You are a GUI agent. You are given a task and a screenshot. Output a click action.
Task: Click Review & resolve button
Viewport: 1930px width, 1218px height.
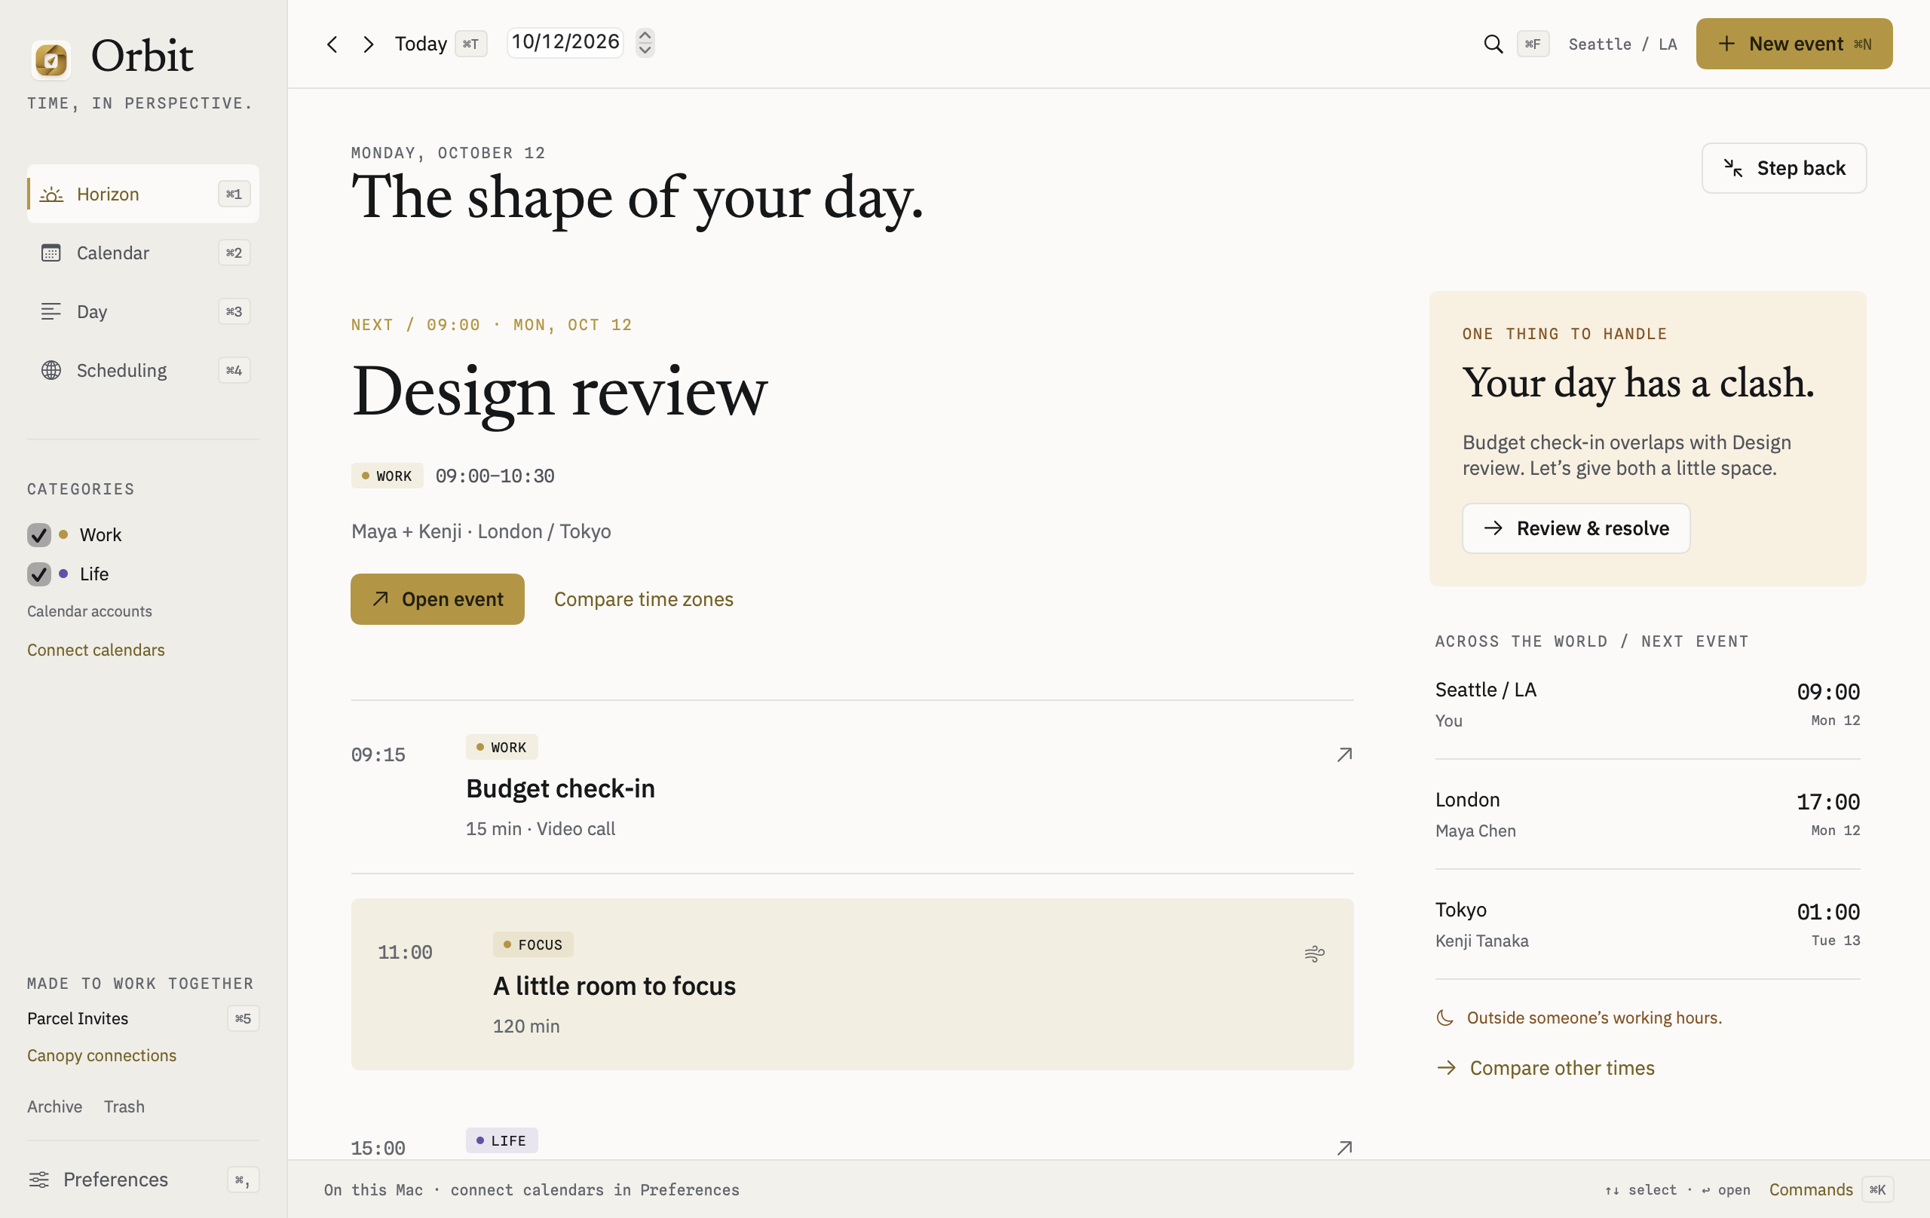click(x=1576, y=528)
